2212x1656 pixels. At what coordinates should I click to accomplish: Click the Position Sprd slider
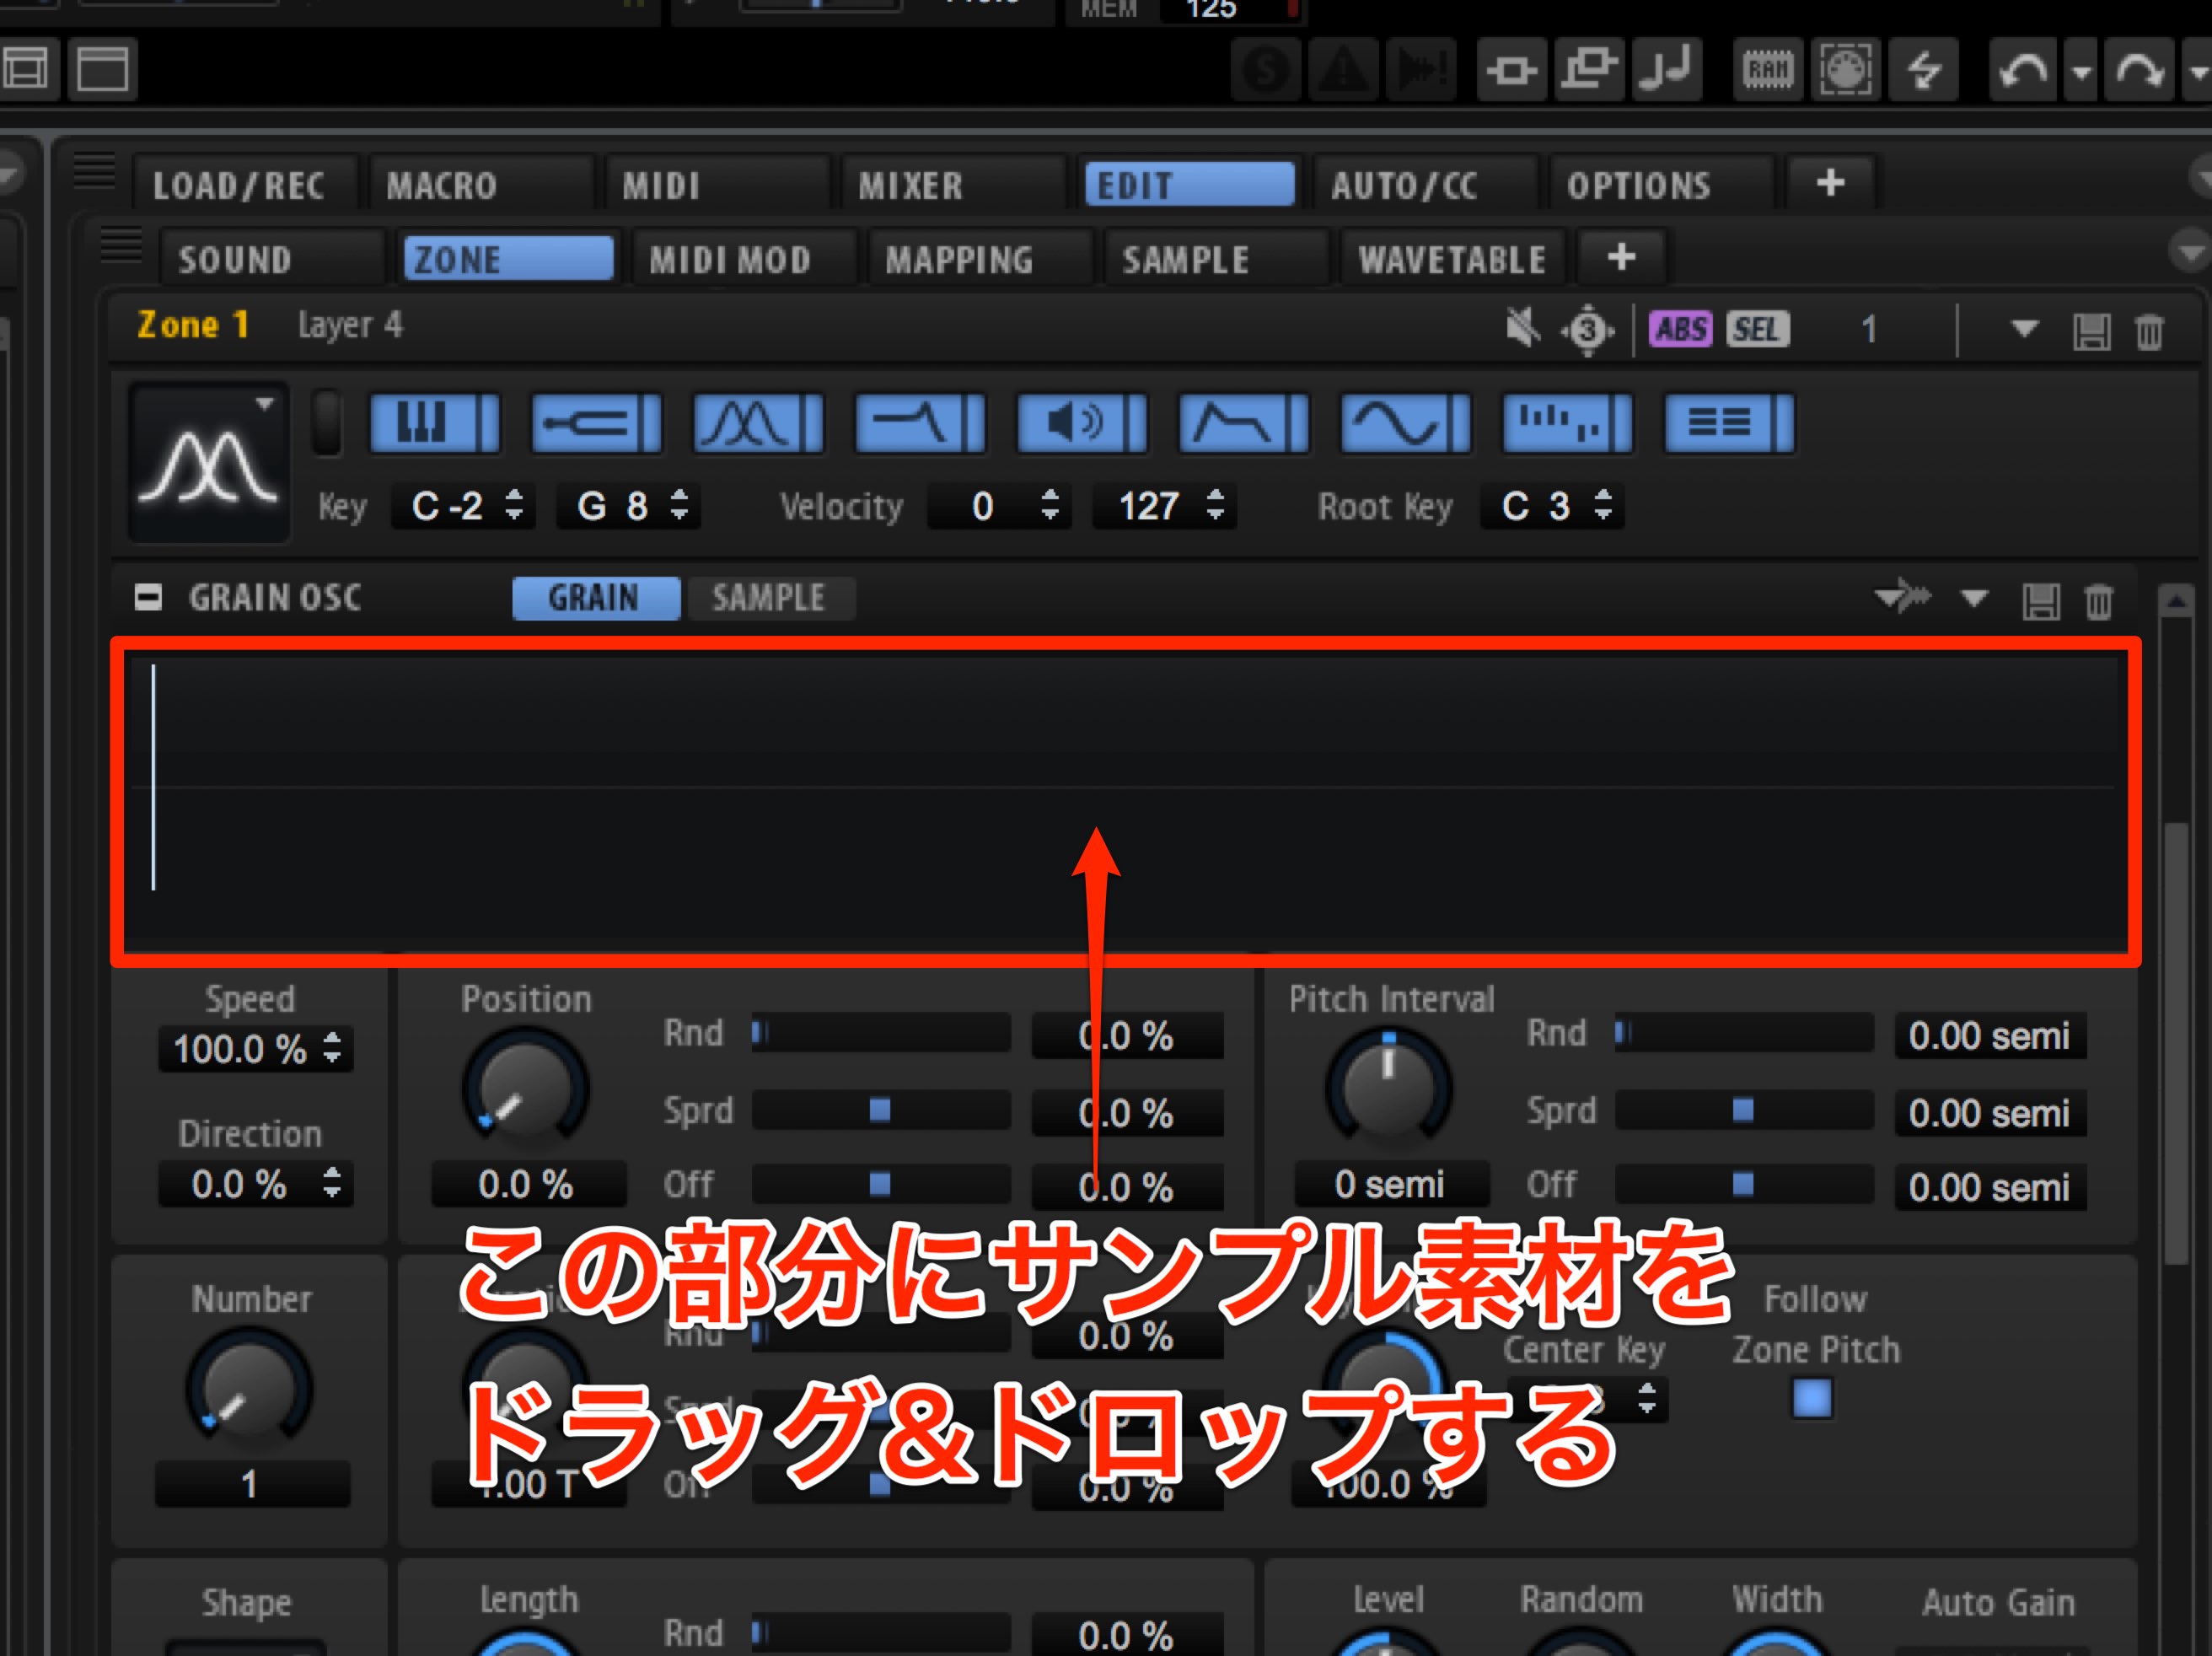coord(880,1109)
